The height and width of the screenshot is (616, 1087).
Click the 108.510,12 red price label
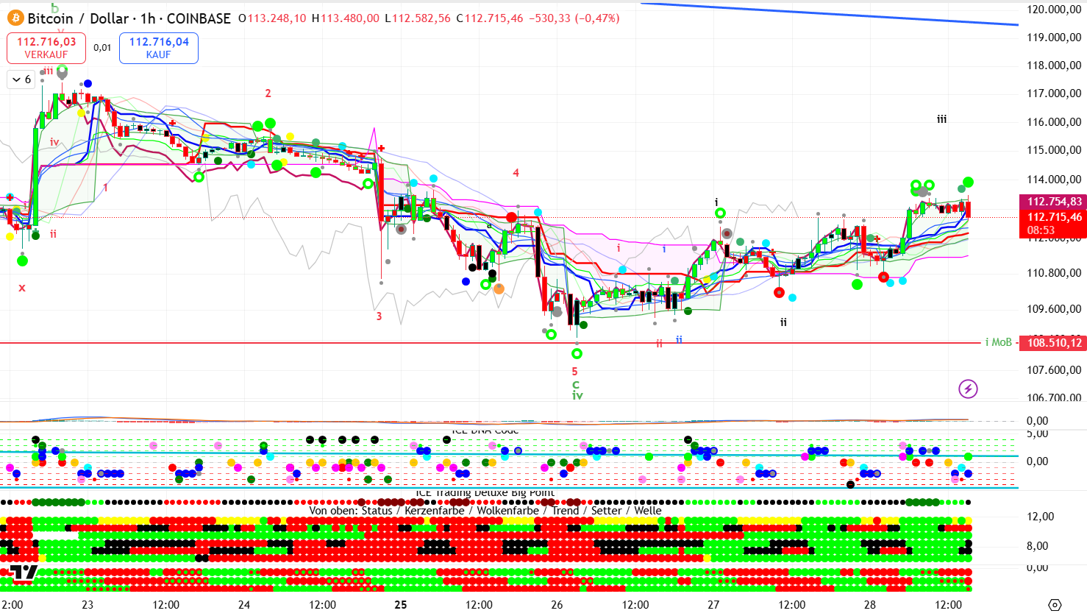coord(1053,343)
